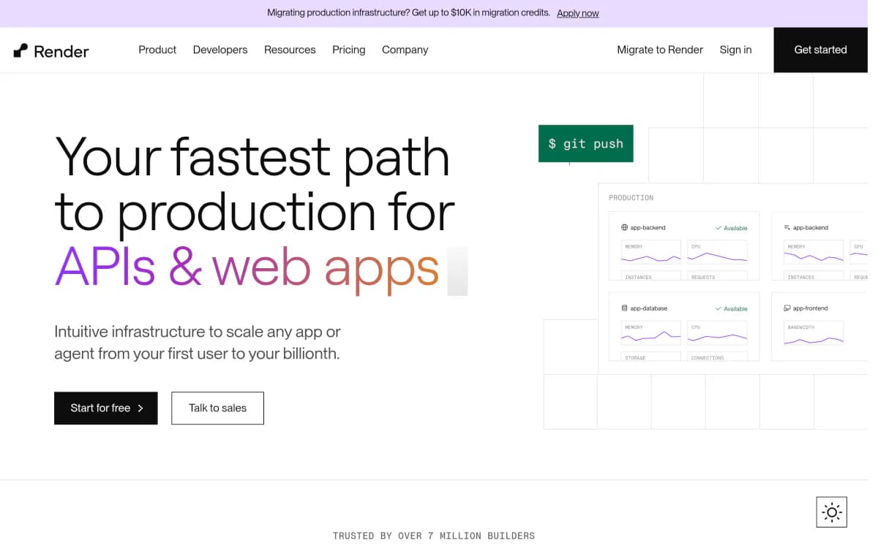Click the static-site icon beside app-frontend

point(787,308)
